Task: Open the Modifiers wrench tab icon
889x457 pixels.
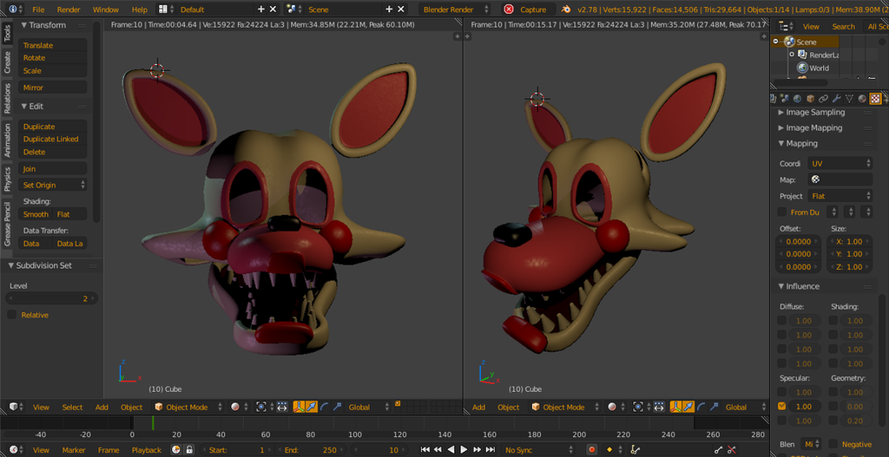Action: 836,99
